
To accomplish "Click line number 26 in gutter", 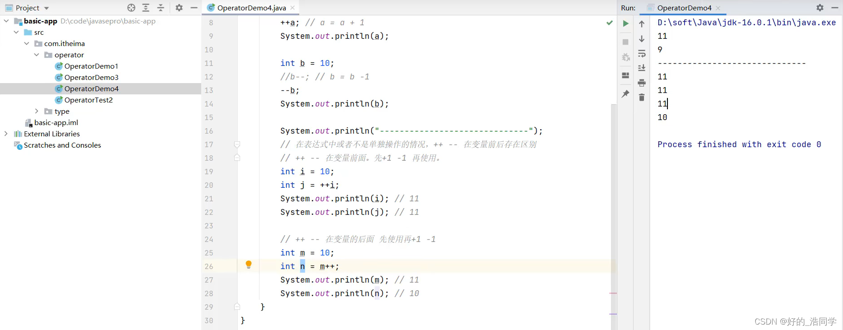I will tap(209, 266).
